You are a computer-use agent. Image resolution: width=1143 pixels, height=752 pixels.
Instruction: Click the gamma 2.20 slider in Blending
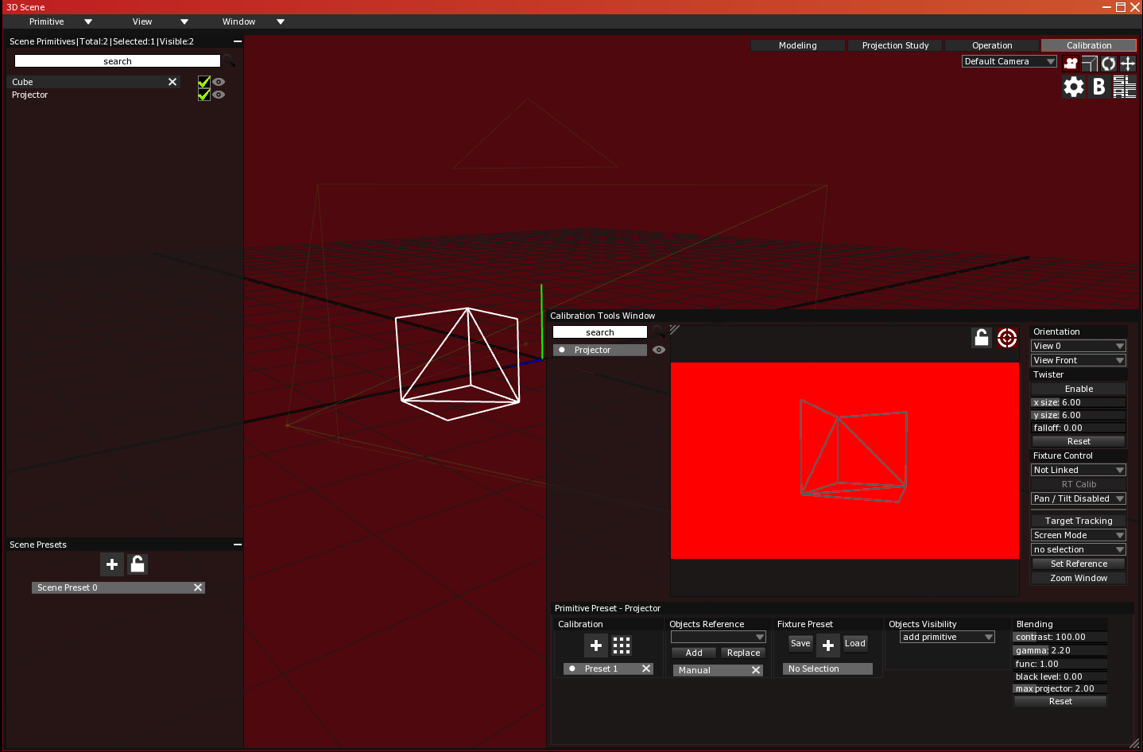[1060, 650]
